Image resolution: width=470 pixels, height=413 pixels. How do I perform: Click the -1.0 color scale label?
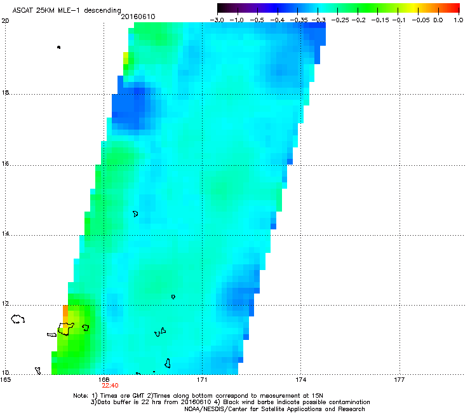coord(236,20)
